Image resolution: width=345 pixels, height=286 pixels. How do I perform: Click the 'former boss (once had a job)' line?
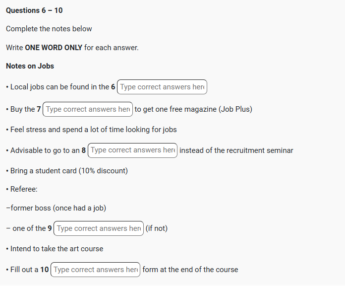point(57,208)
